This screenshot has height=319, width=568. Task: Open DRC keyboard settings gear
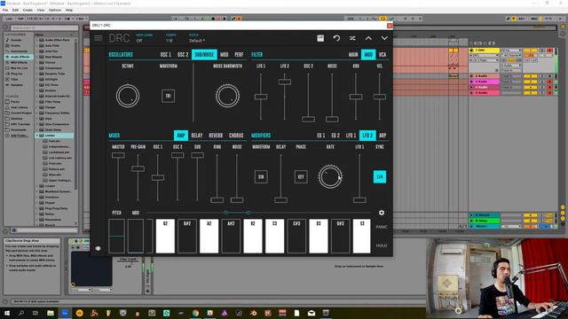point(382,213)
